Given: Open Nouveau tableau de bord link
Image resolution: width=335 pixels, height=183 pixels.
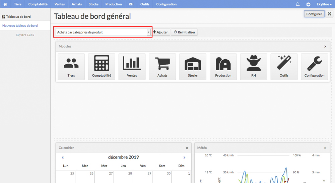Looking at the screenshot, I should [20, 26].
